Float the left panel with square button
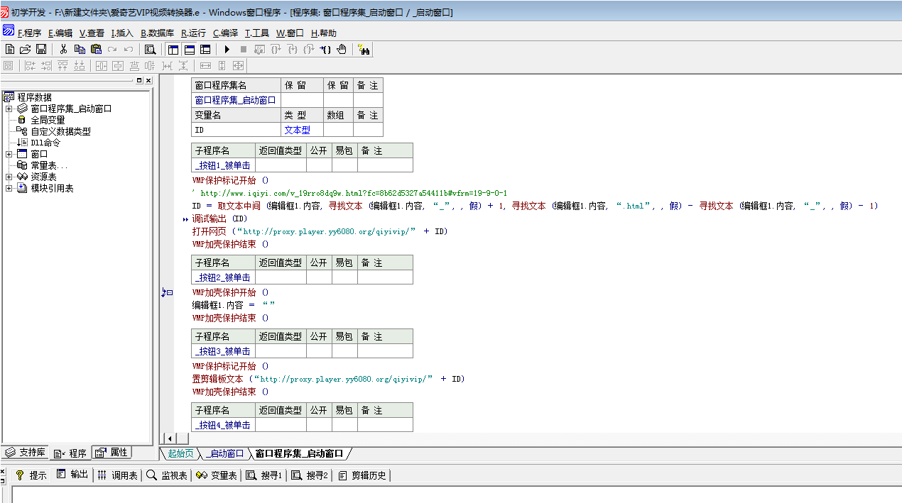The width and height of the screenshot is (902, 503). pyautogui.click(x=139, y=80)
